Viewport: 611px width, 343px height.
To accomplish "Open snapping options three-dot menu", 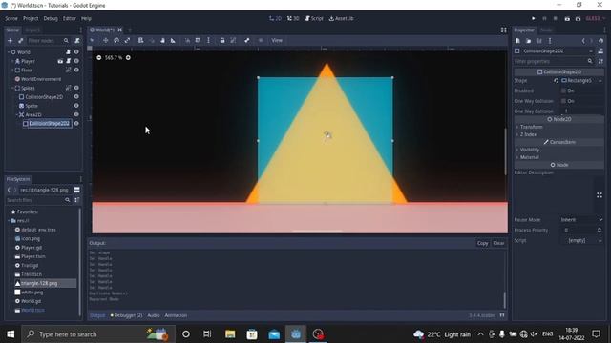I will pyautogui.click(x=208, y=40).
